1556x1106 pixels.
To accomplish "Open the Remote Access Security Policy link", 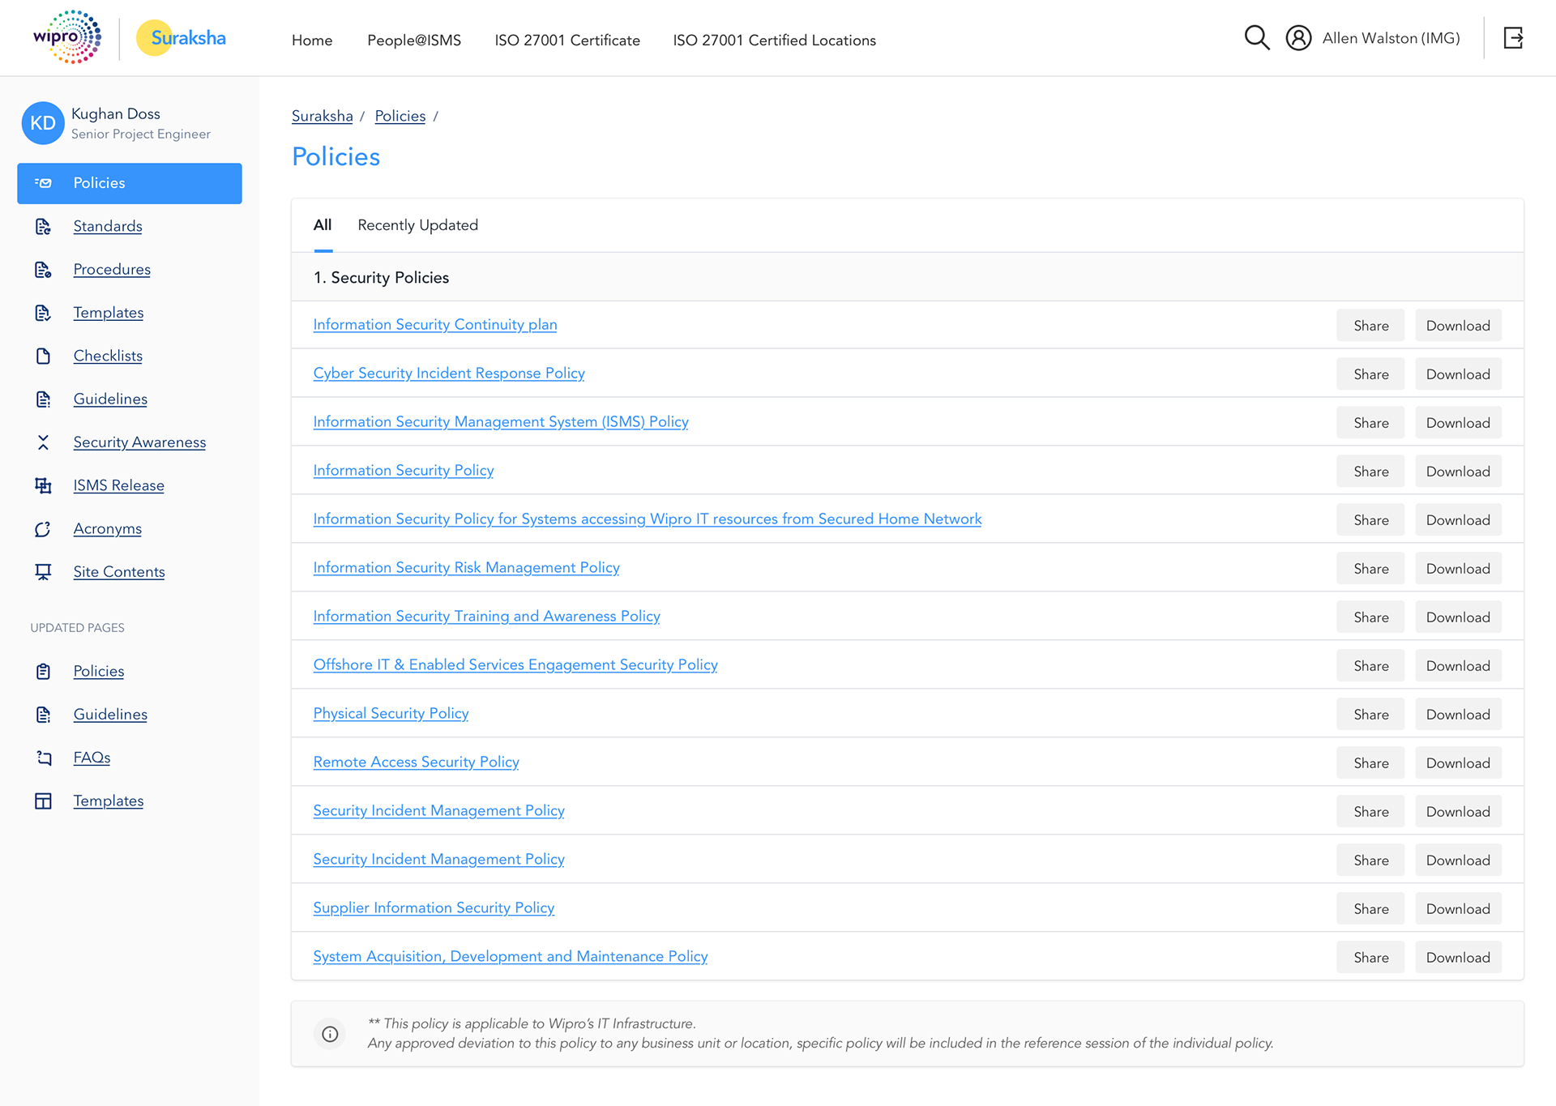I will tap(416, 762).
